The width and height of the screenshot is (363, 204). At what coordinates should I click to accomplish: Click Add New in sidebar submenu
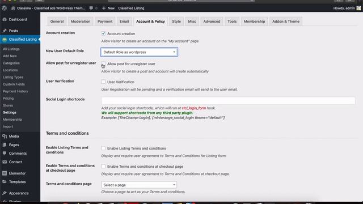click(x=10, y=56)
